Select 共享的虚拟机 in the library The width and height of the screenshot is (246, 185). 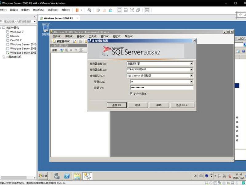(x=14, y=57)
